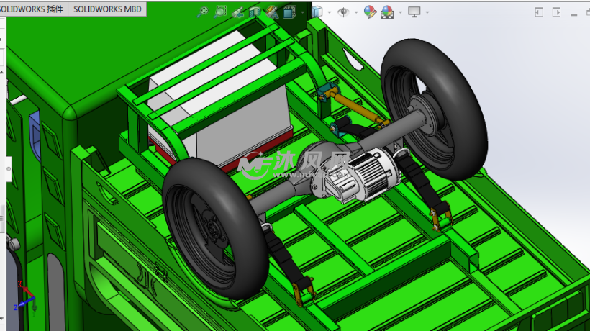Expand the View Orientation dropdown arrow

pyautogui.click(x=301, y=12)
